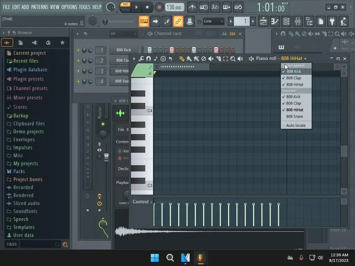Open the Channel rack view icon in toolbar
Image resolution: width=355 pixels, height=266 pixels.
point(286,21)
